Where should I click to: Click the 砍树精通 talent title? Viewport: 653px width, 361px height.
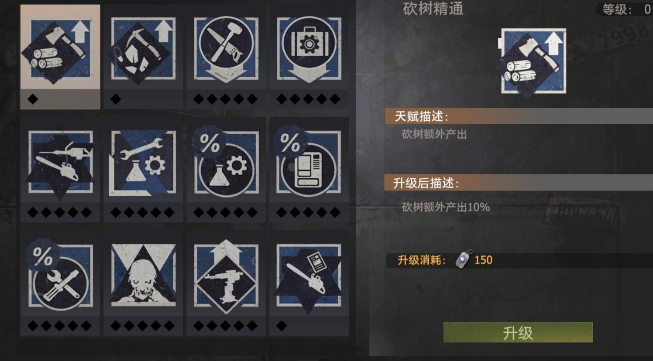[433, 9]
